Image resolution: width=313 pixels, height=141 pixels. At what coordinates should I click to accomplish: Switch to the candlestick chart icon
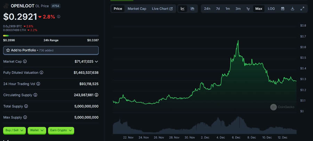[192, 9]
